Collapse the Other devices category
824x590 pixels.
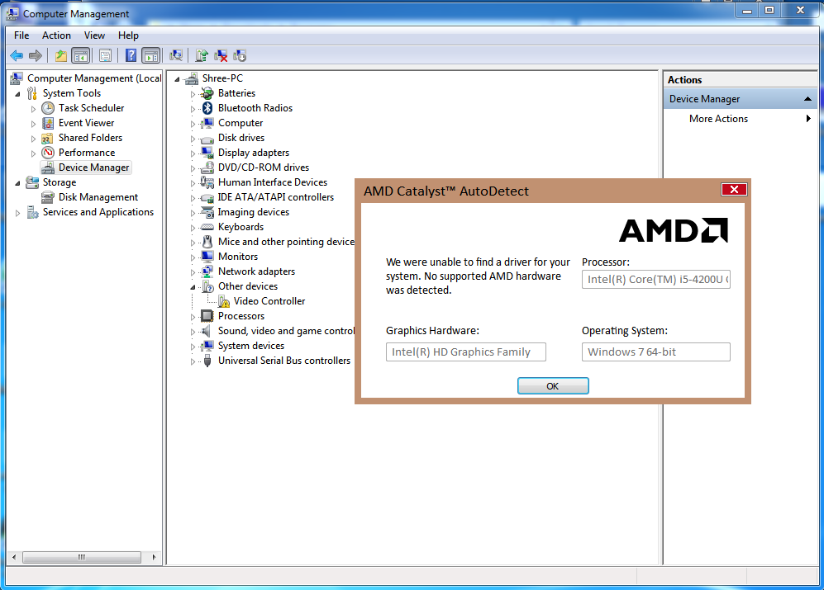click(x=191, y=286)
